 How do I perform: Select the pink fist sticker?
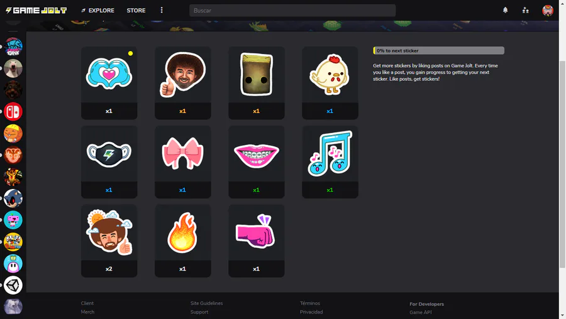pyautogui.click(x=257, y=232)
